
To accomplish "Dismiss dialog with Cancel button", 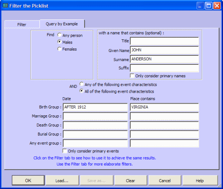I will coord(165,180).
